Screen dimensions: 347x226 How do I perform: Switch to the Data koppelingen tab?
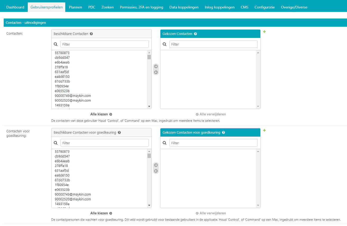(184, 7)
